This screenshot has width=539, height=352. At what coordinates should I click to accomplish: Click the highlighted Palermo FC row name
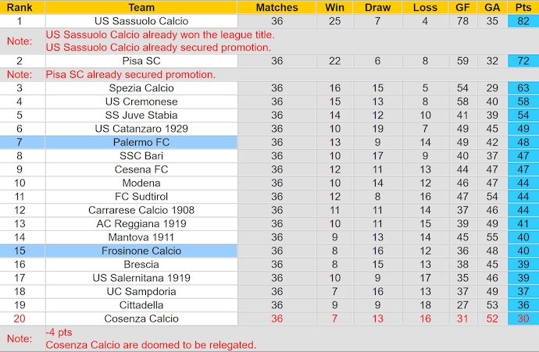click(x=141, y=142)
